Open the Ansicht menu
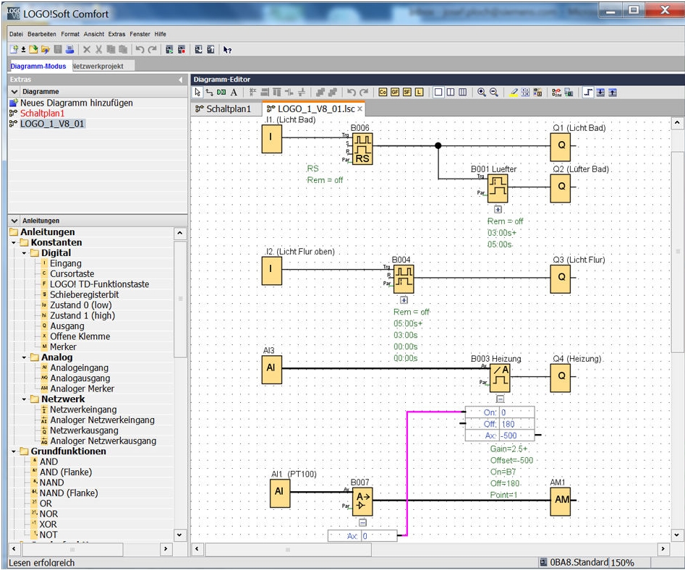Viewport: 685px width, 570px height. [x=94, y=34]
